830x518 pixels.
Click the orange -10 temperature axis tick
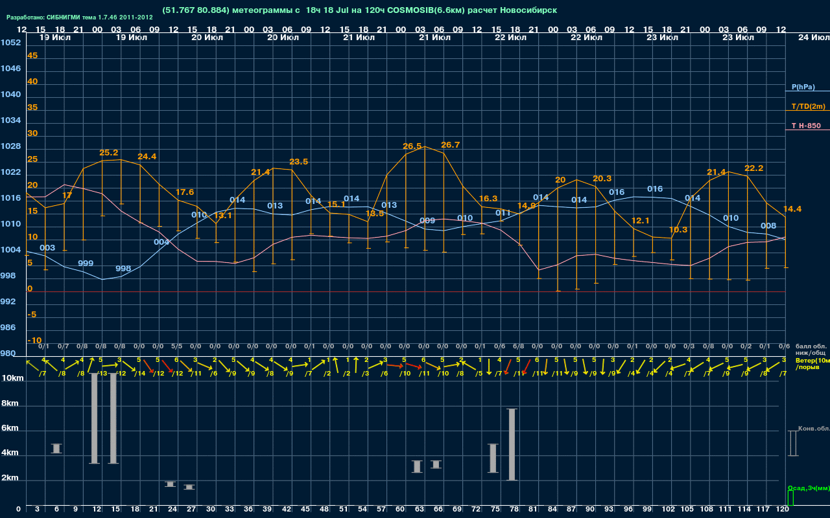tap(34, 341)
